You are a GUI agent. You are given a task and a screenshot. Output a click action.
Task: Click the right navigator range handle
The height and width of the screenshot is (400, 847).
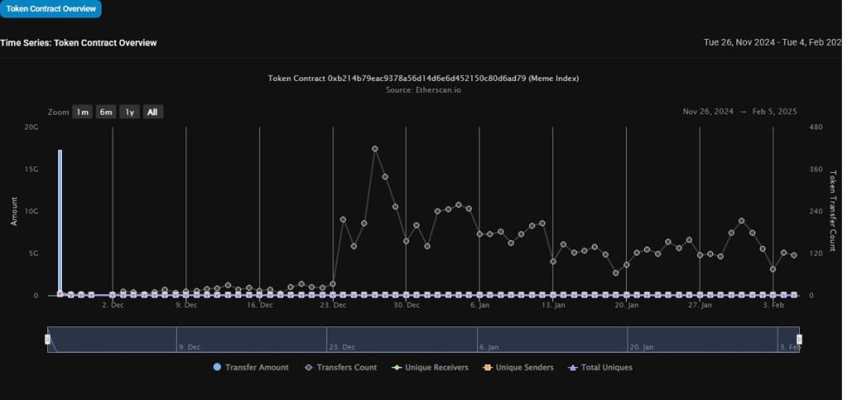799,340
